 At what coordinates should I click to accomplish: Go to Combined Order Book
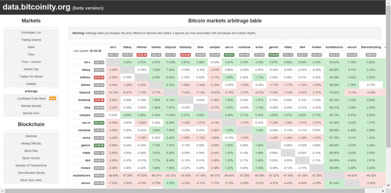pos(31,99)
